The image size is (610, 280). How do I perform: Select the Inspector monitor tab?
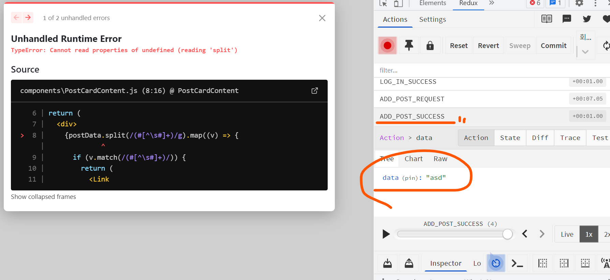[x=446, y=263]
